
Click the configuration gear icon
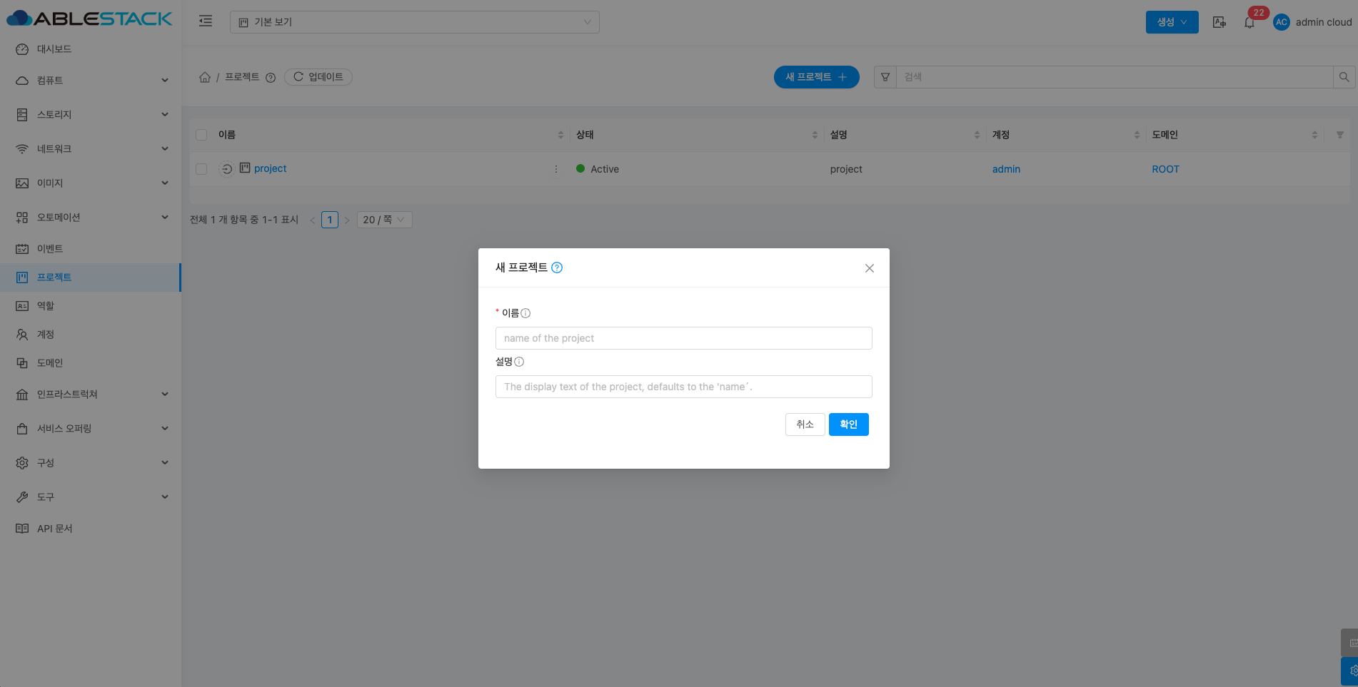22,463
